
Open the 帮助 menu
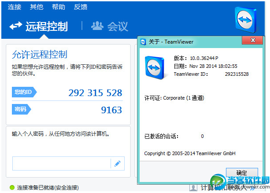click(x=59, y=7)
